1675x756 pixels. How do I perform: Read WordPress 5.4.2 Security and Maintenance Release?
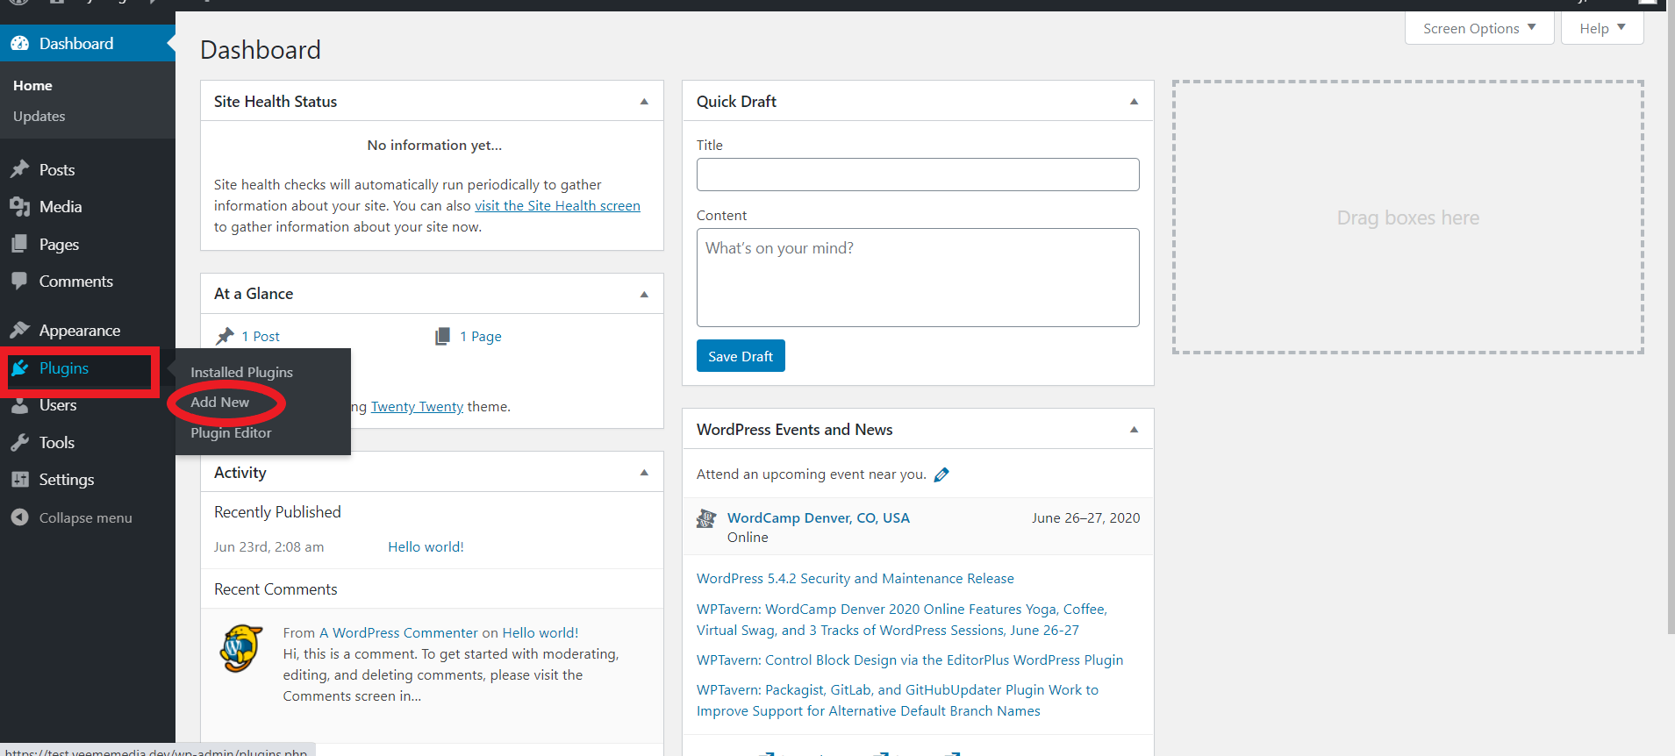click(855, 578)
